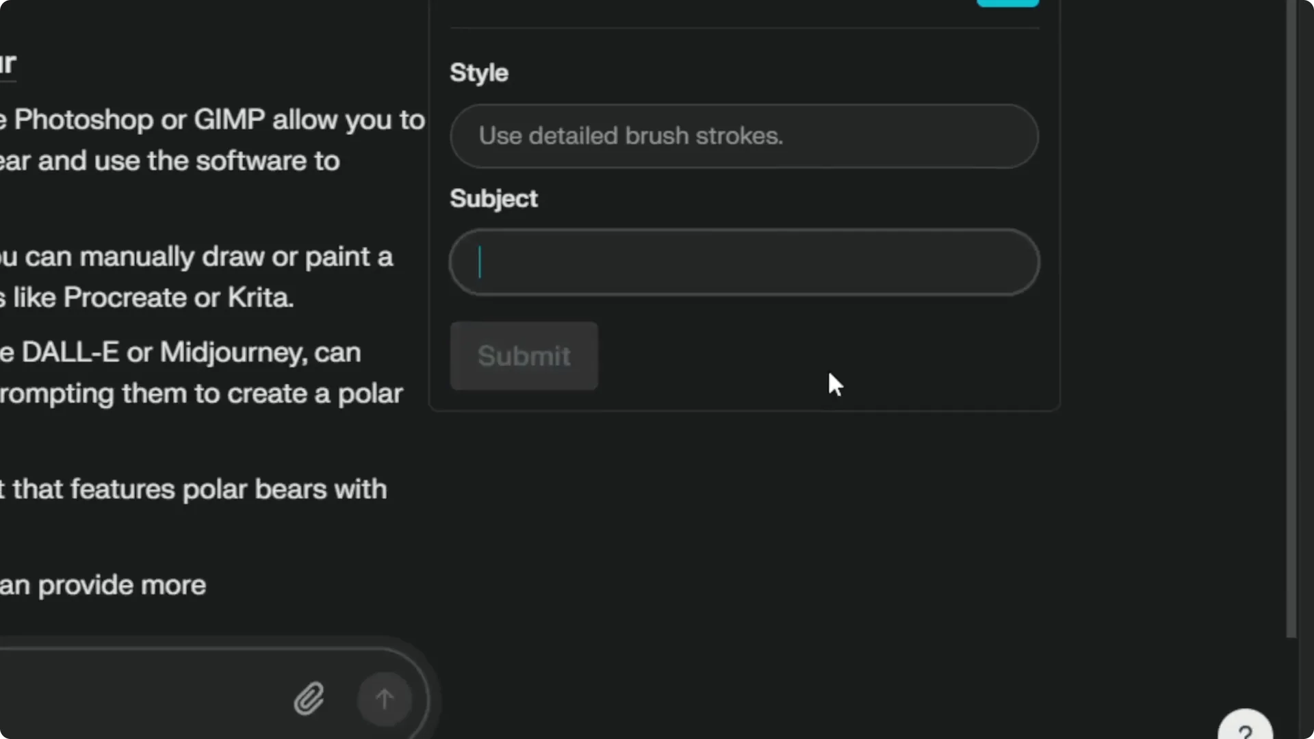1314x739 pixels.
Task: Click inside the Style text field
Action: pos(743,135)
